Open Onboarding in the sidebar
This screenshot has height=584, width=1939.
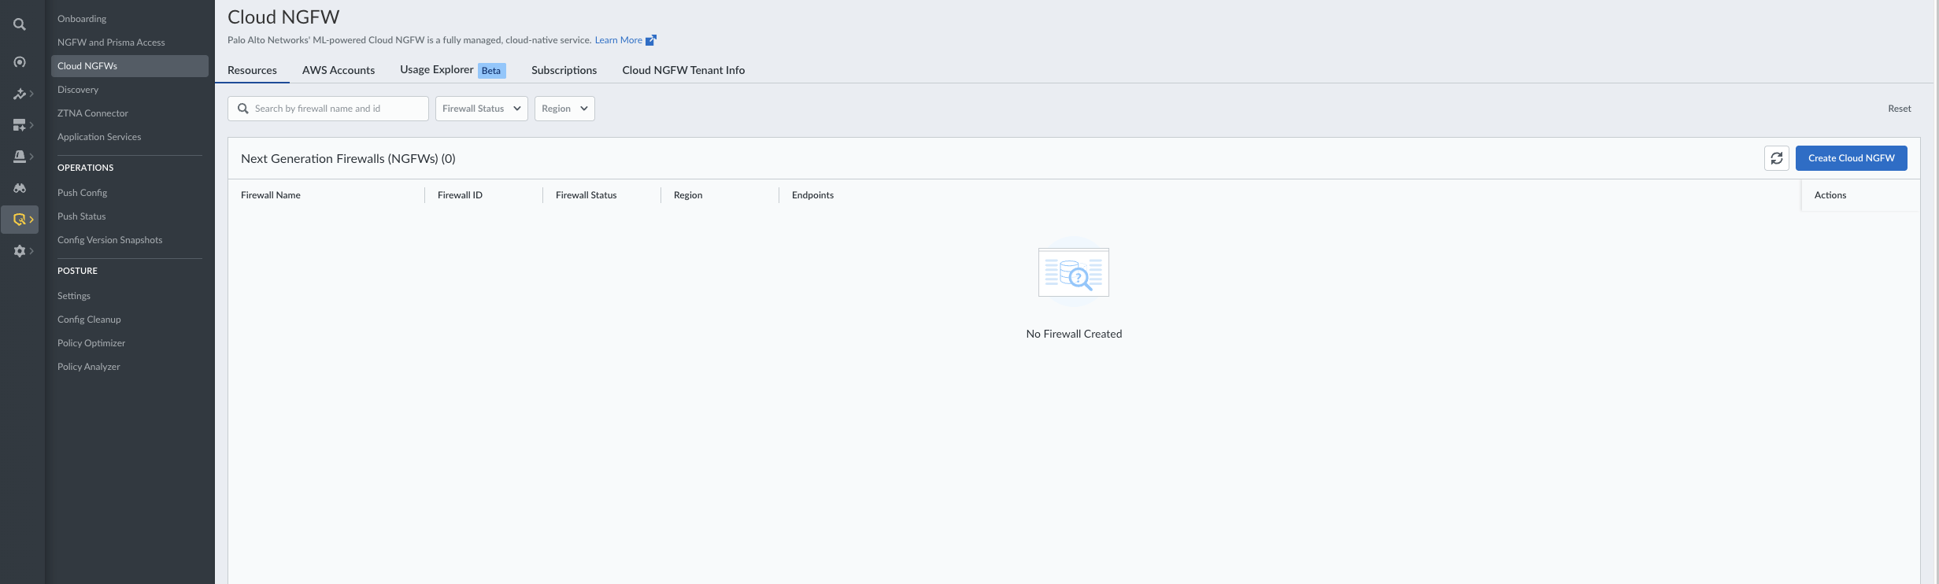[130, 19]
